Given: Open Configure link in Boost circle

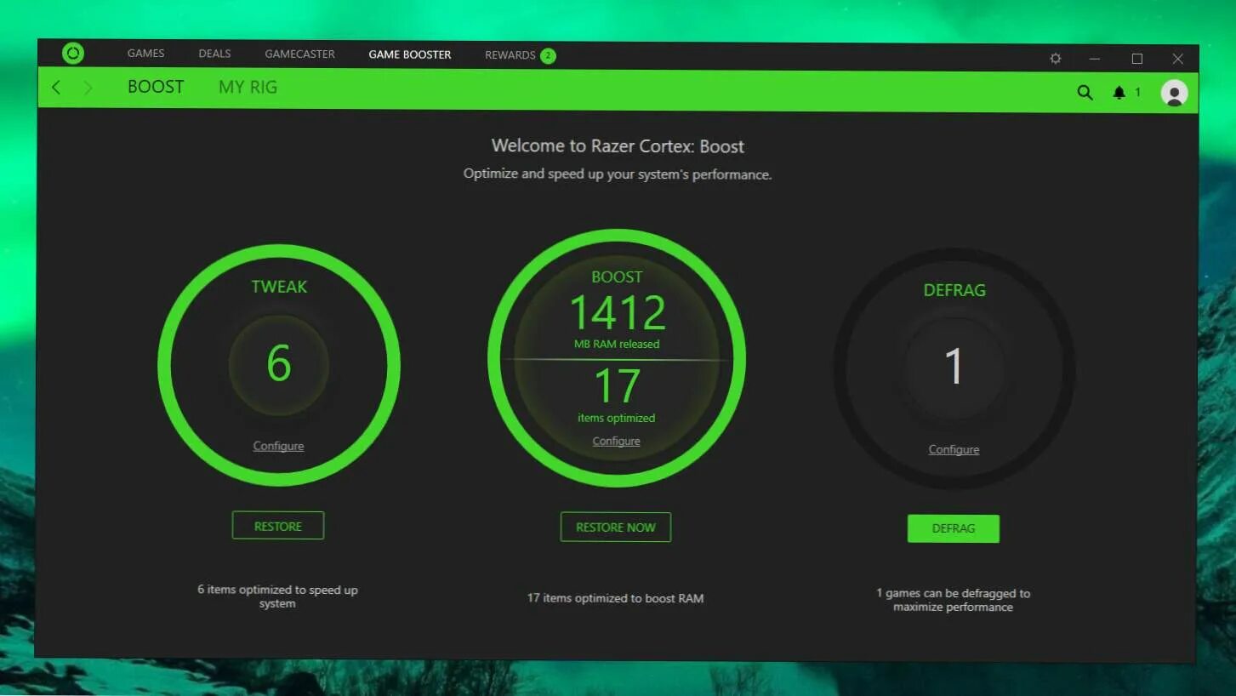Looking at the screenshot, I should click(x=617, y=441).
